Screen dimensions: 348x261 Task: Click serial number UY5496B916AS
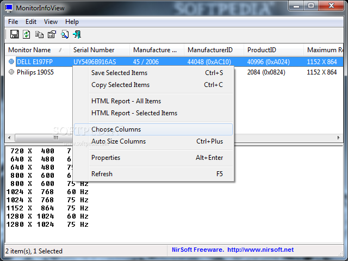[95, 61]
